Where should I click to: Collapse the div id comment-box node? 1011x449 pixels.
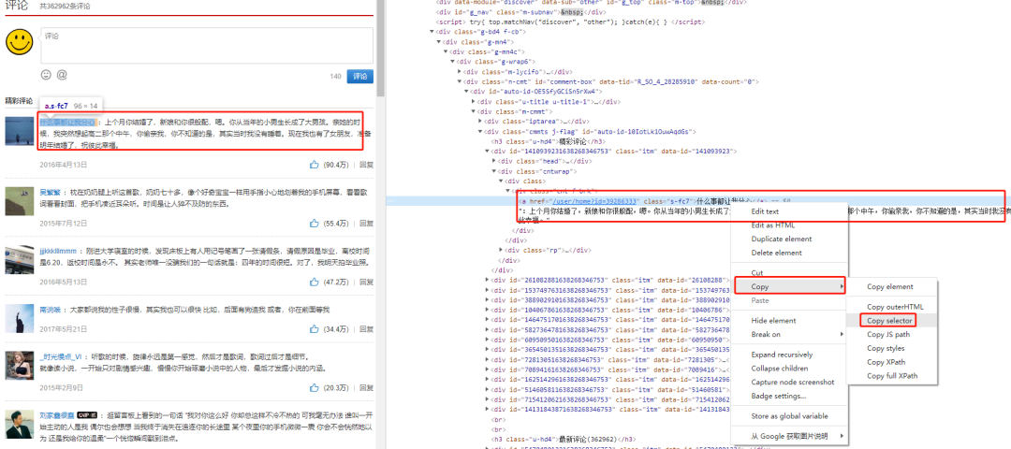[x=460, y=81]
